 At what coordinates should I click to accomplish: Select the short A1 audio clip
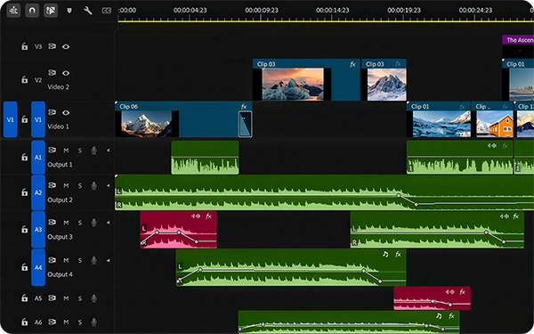click(205, 158)
